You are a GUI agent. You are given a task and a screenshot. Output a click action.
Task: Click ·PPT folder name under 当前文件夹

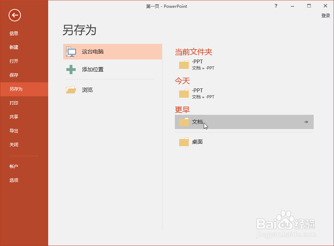pyautogui.click(x=197, y=61)
